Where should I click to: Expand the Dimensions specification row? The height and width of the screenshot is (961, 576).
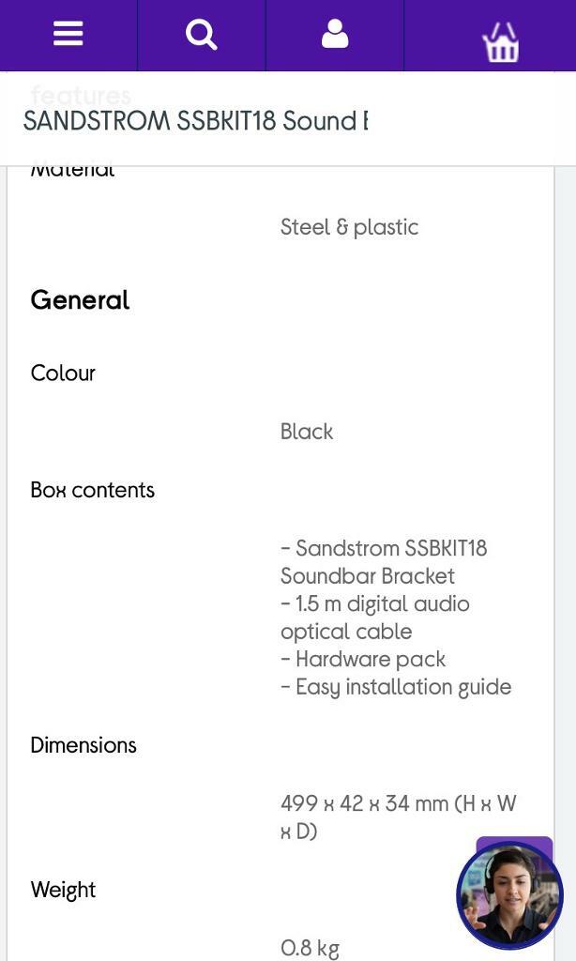point(83,744)
